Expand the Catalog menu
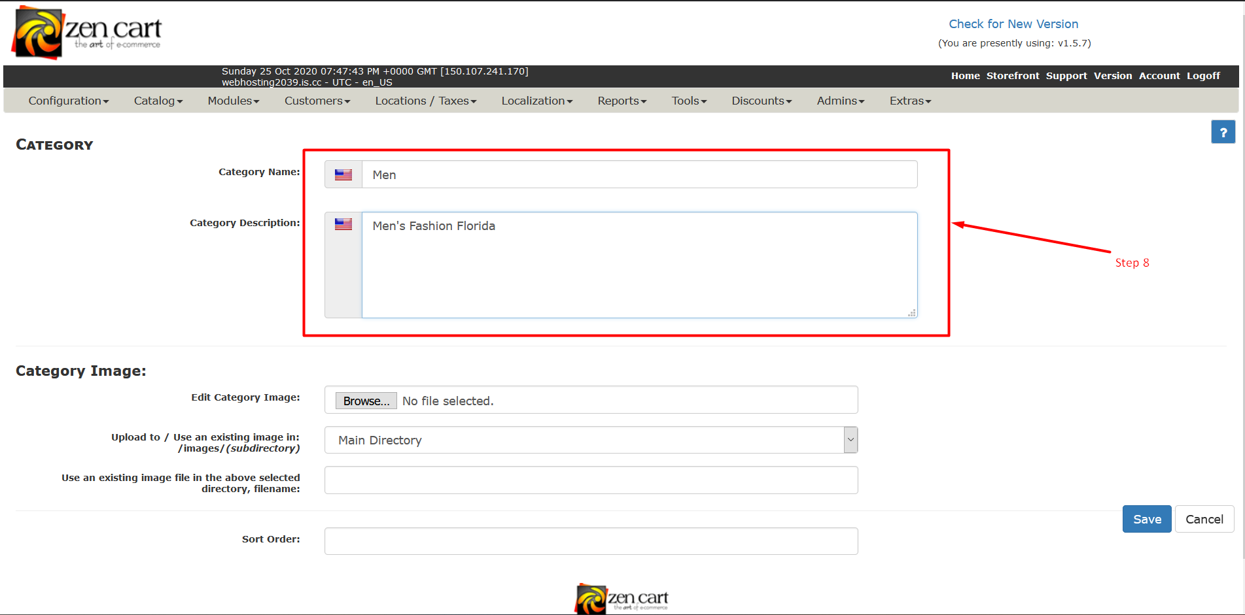This screenshot has width=1245, height=615. pyautogui.click(x=158, y=101)
